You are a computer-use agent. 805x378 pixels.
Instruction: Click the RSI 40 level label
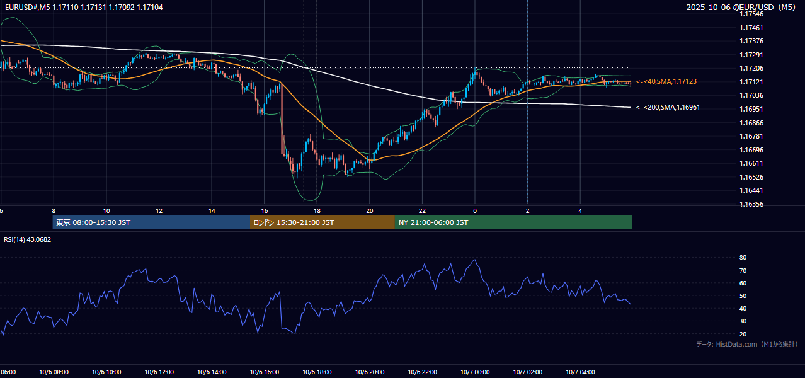point(743,308)
